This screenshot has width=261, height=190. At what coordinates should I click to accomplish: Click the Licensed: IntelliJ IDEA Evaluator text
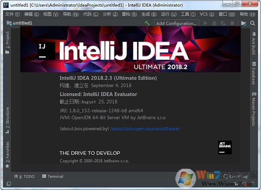coord(98,94)
